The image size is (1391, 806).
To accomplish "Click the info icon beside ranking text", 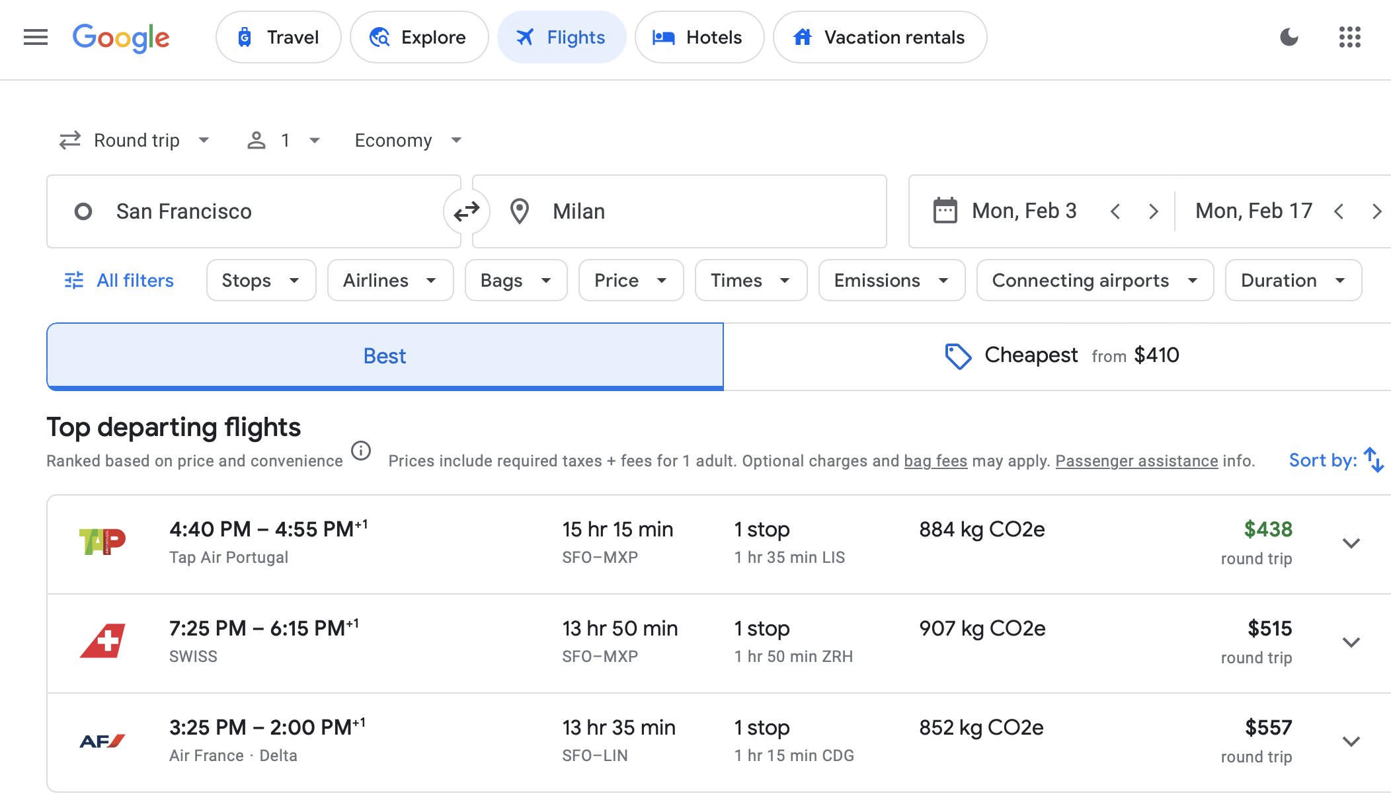I will pos(361,451).
